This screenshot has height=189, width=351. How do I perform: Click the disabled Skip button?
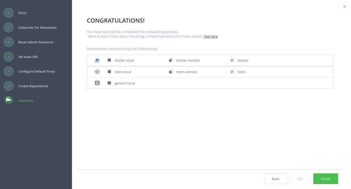point(300,179)
